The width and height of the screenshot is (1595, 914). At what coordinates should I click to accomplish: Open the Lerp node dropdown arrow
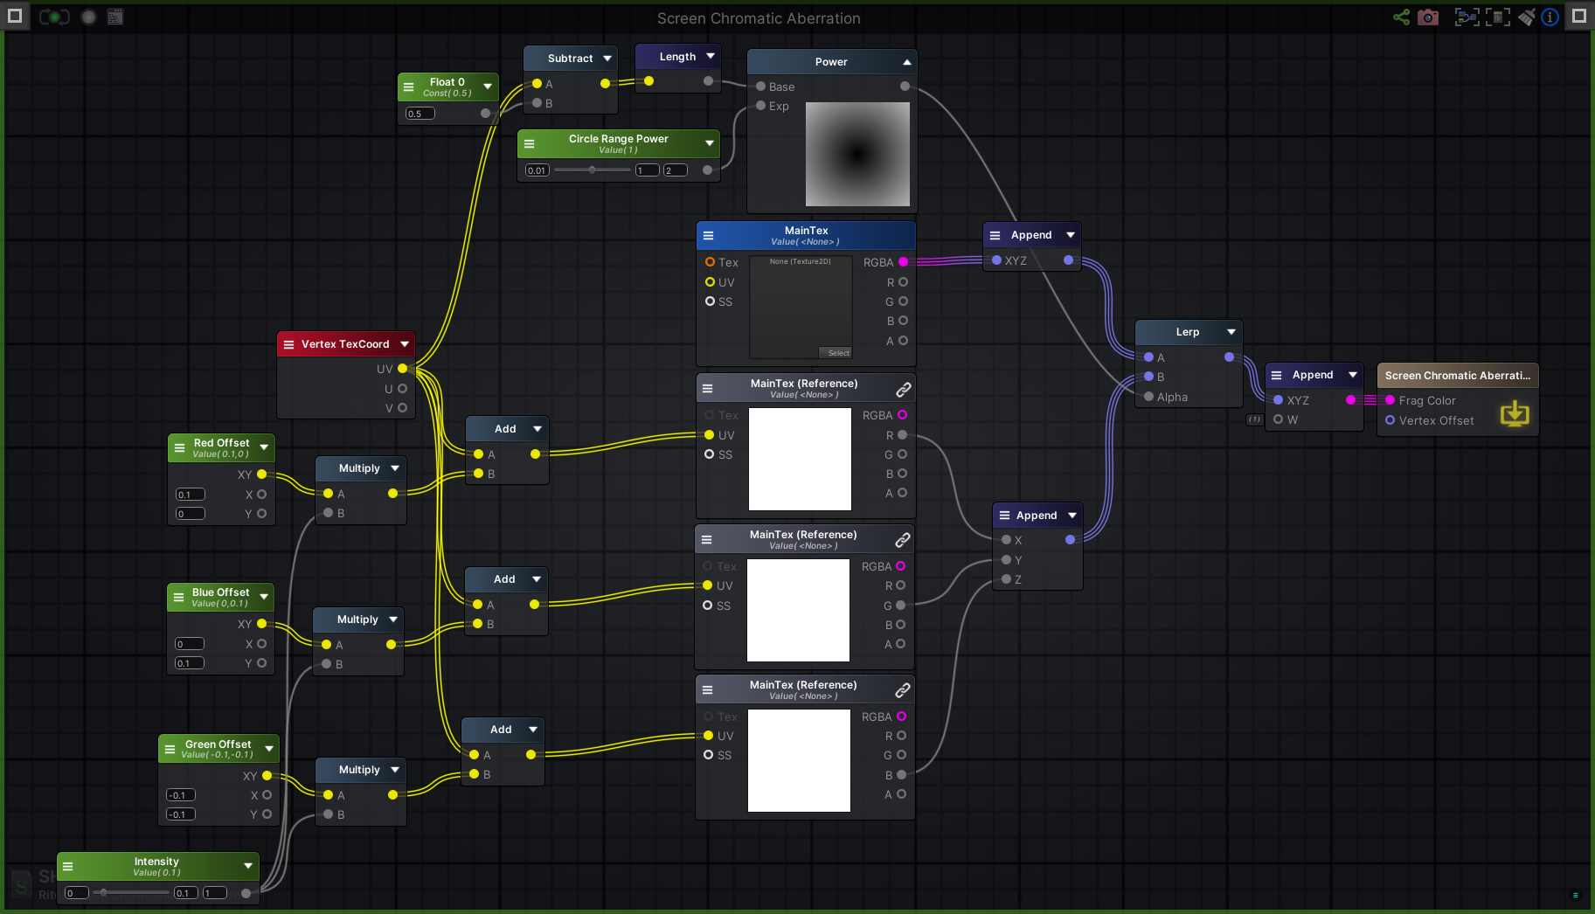[1231, 332]
